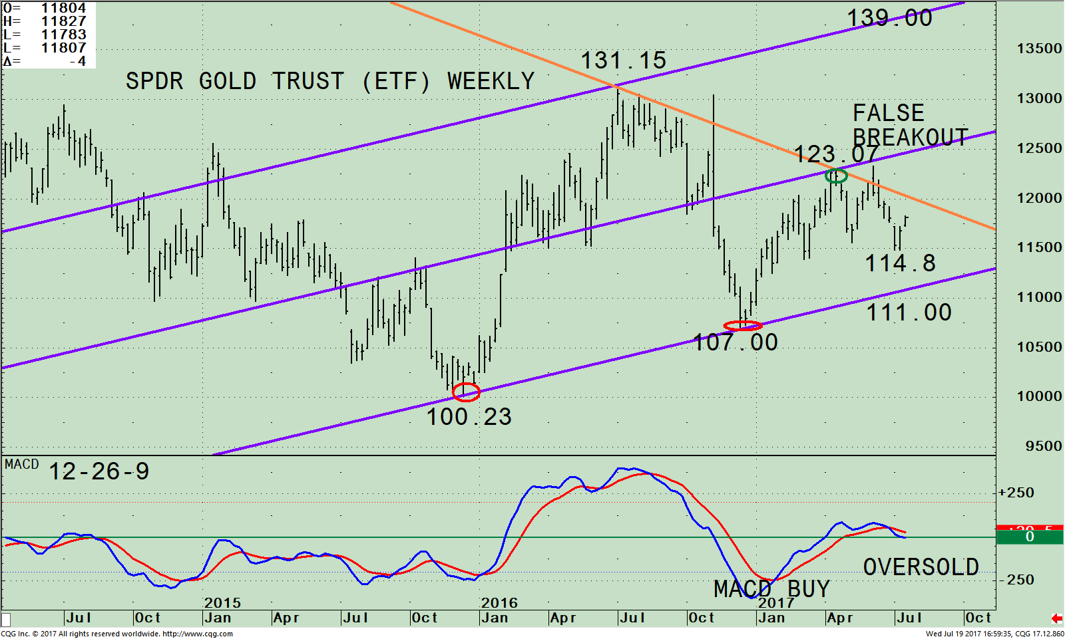
Task: Open the http://www.cqg.com link
Action: pos(198,634)
